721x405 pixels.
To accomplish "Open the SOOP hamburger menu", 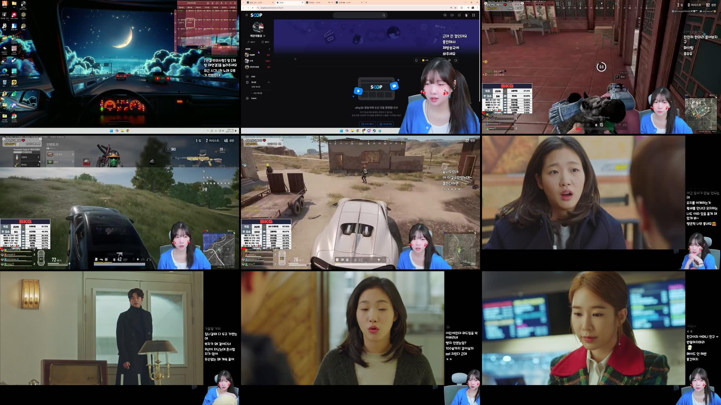I will (x=247, y=15).
